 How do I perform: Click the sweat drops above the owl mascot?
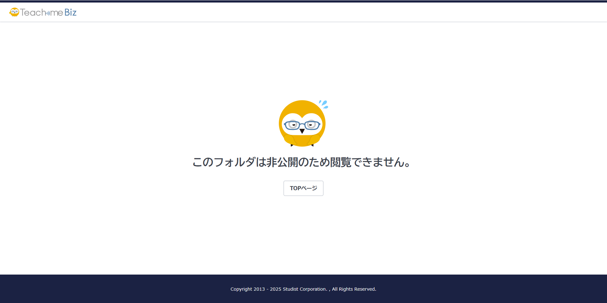(x=324, y=103)
